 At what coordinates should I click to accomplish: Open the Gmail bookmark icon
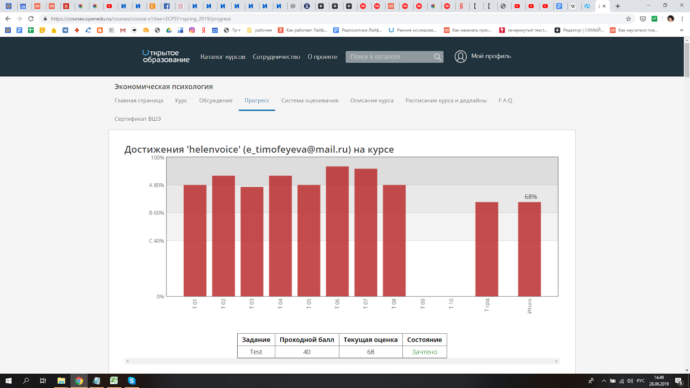point(123,30)
